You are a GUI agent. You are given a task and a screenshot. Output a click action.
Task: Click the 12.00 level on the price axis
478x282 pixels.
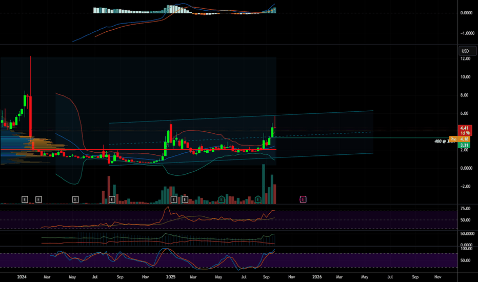[466, 59]
